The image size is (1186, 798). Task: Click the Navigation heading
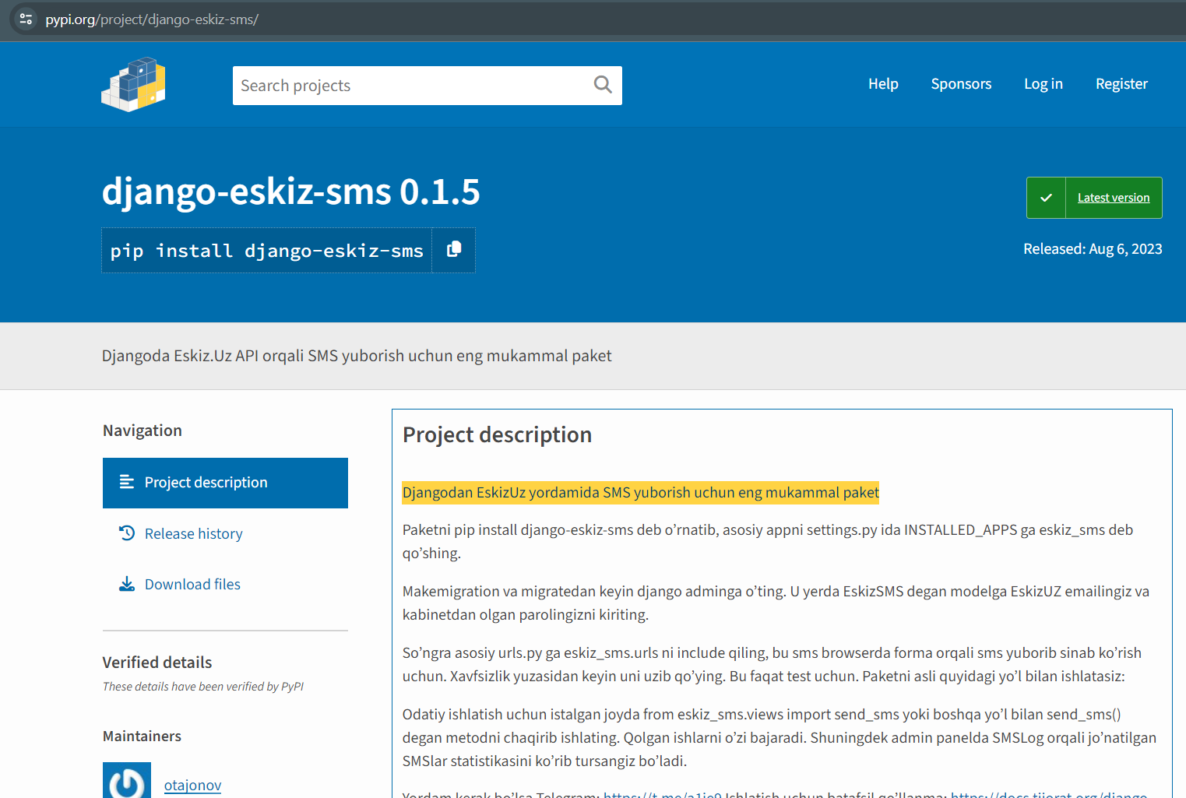[142, 431]
